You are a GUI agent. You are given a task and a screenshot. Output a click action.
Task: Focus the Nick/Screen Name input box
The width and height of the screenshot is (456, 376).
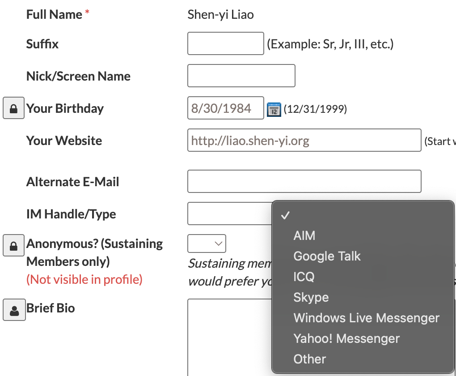click(x=241, y=76)
